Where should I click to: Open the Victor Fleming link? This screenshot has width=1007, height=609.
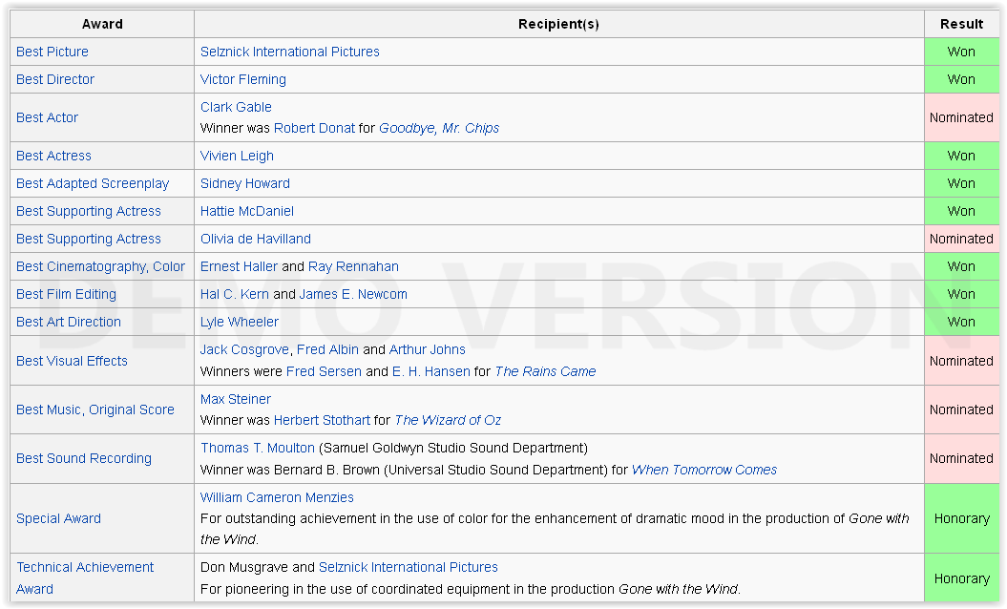pos(242,79)
